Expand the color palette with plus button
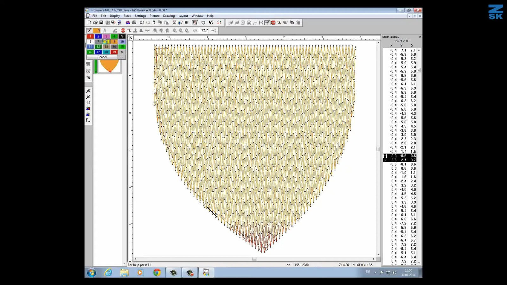The height and width of the screenshot is (285, 507). point(122,57)
